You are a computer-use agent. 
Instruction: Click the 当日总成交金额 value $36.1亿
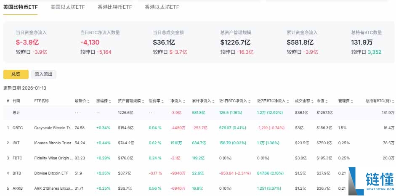pyautogui.click(x=164, y=42)
